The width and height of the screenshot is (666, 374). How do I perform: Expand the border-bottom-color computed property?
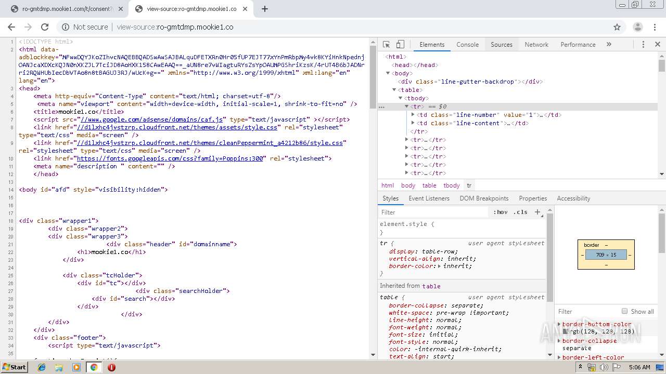[559, 324]
